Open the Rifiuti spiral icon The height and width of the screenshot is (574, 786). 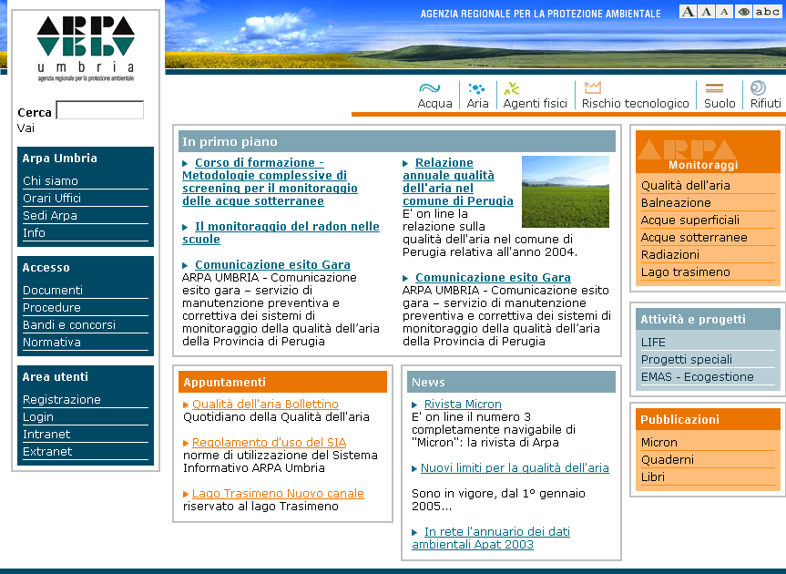click(758, 87)
